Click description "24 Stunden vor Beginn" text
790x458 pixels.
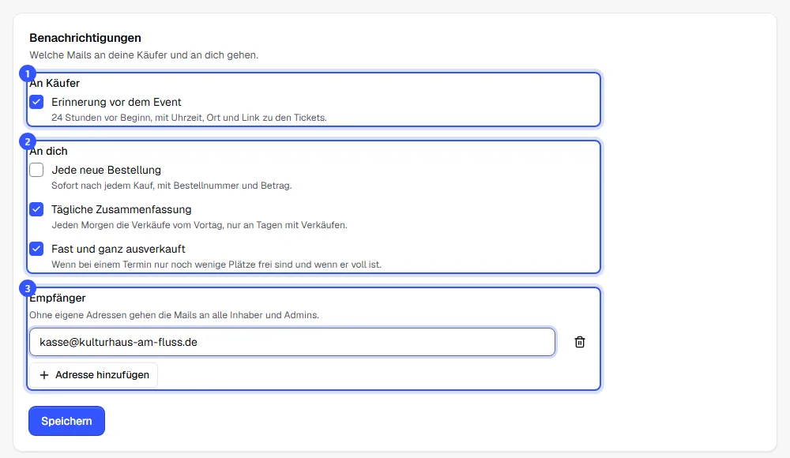[189, 118]
